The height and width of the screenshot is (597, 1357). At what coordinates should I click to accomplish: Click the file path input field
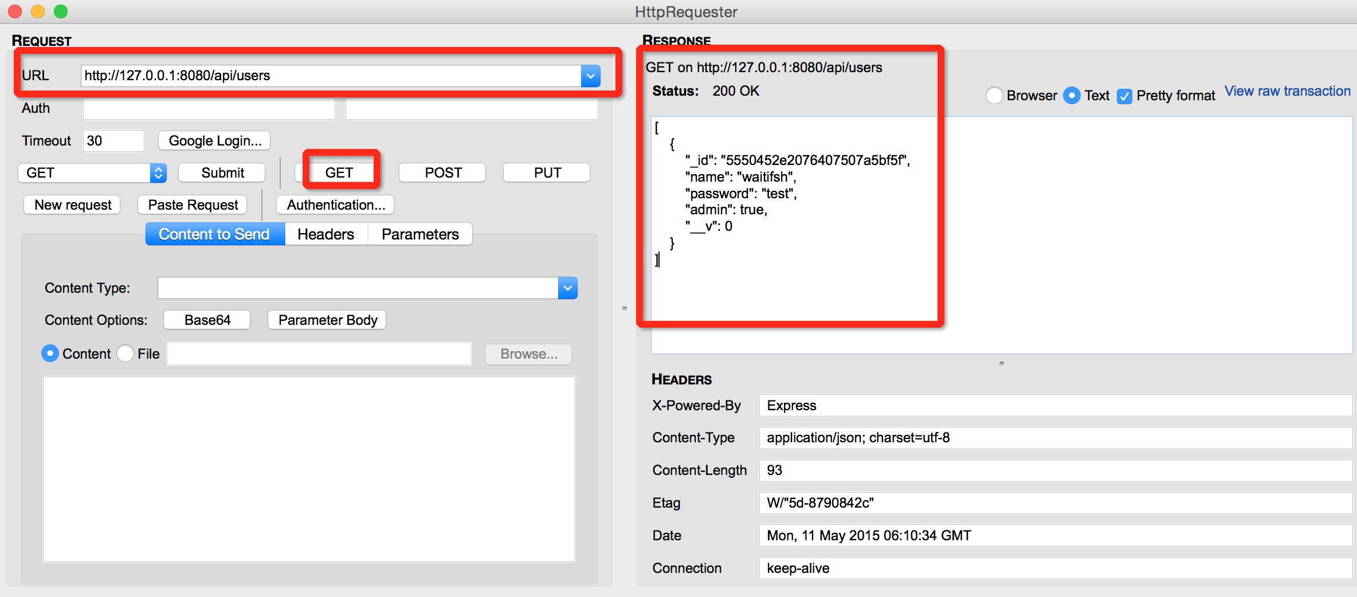(319, 354)
